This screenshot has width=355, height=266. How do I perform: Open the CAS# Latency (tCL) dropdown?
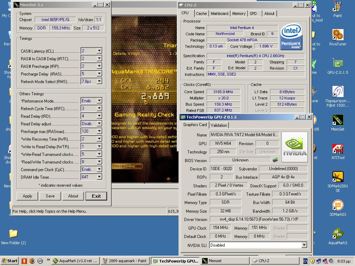(99, 51)
